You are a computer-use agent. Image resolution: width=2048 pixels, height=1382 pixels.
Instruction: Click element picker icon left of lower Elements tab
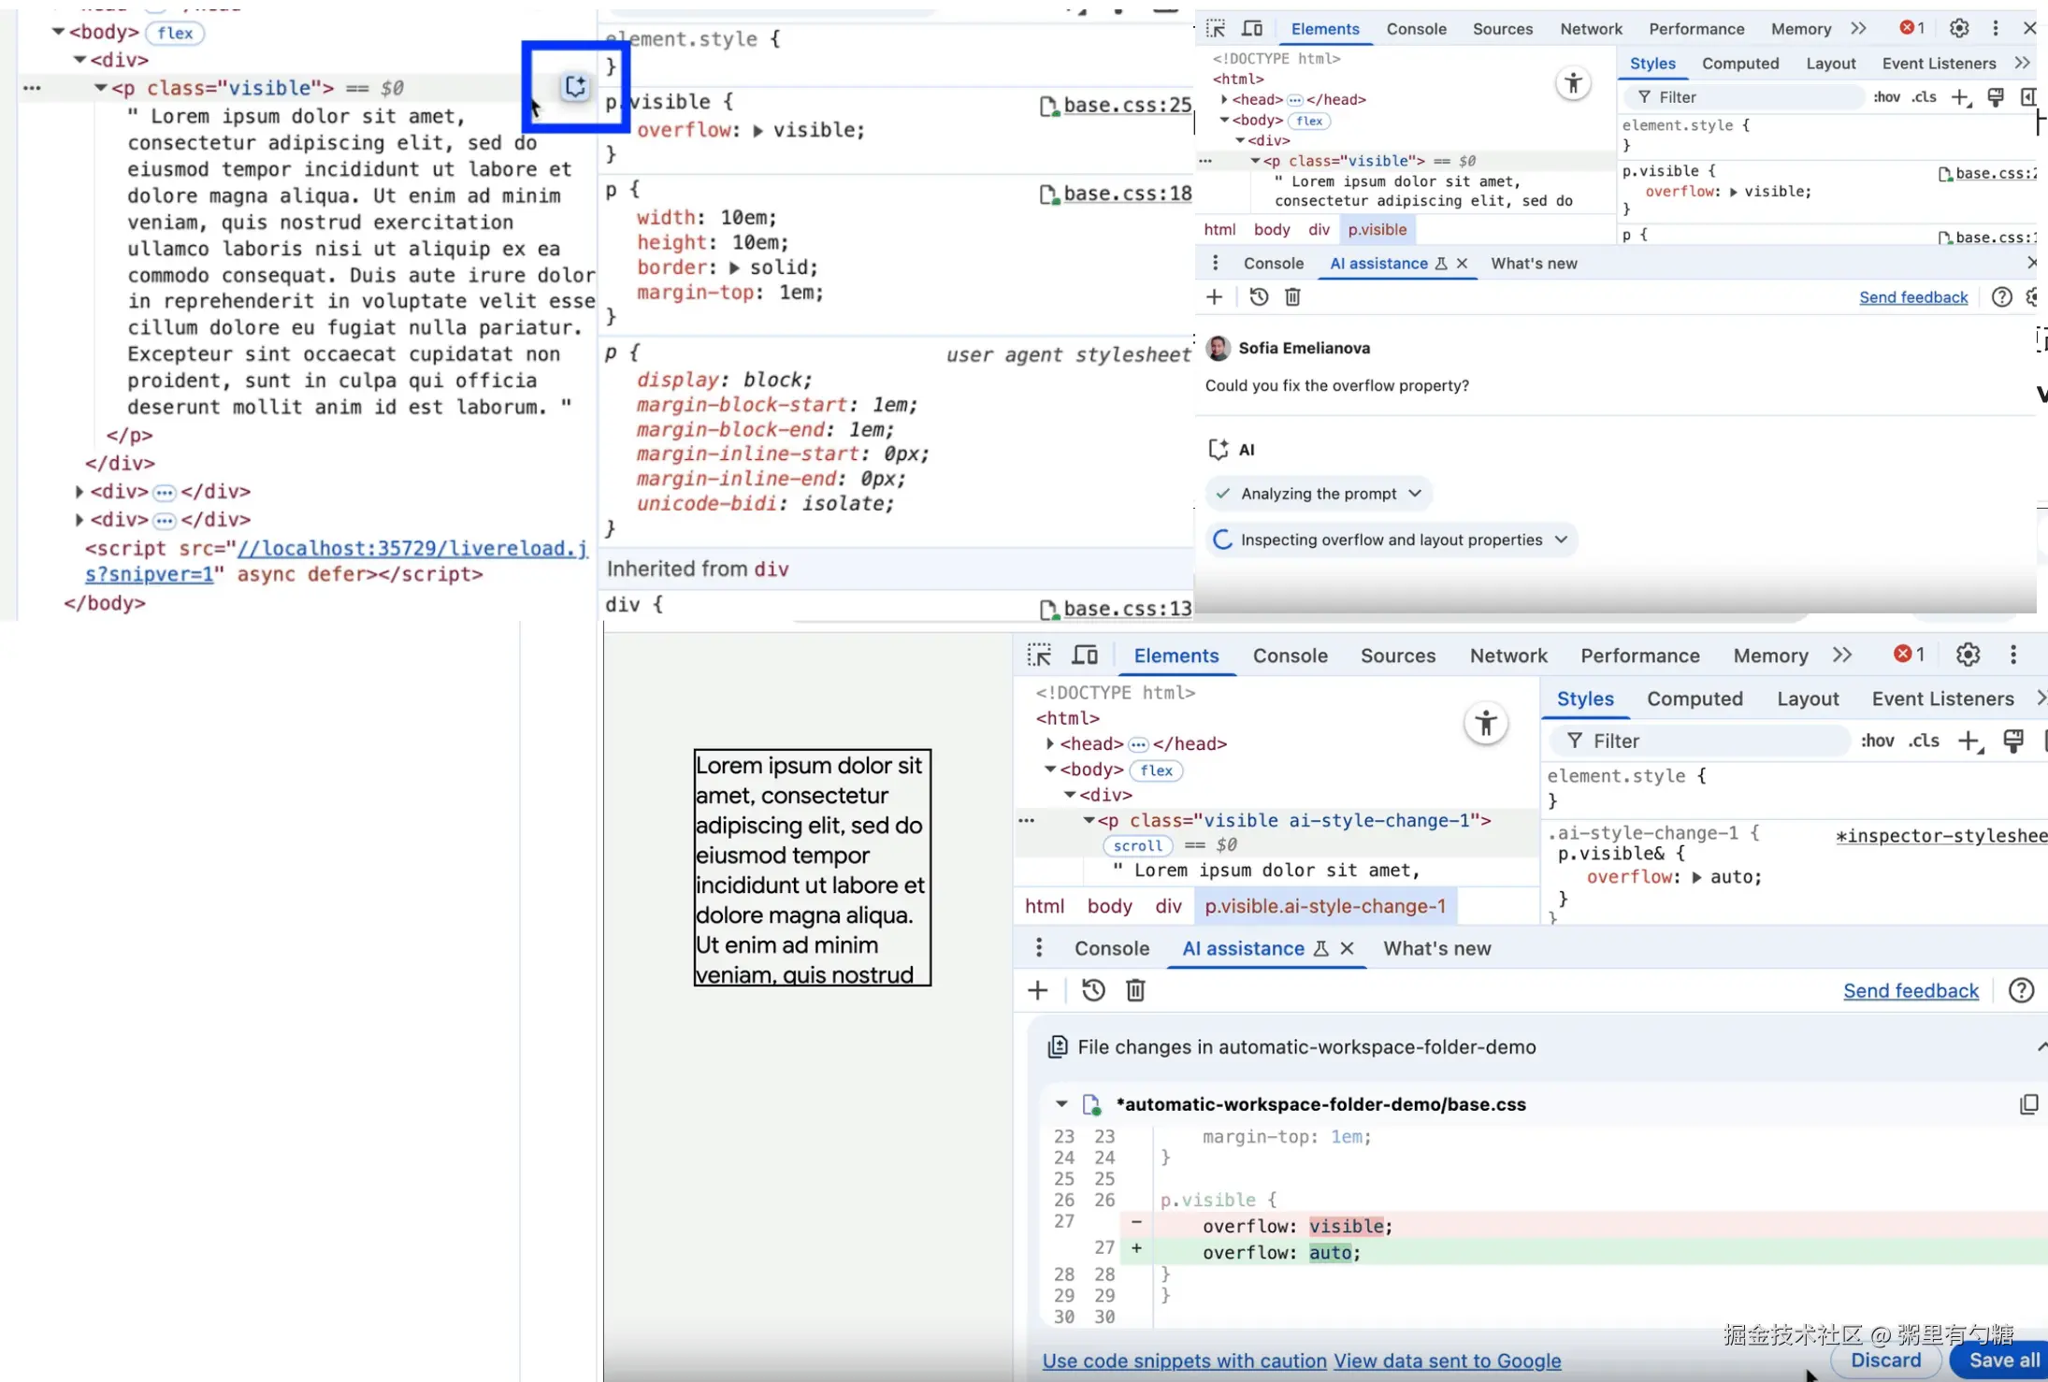click(x=1039, y=655)
